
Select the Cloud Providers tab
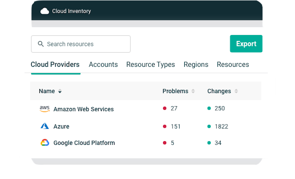pyautogui.click(x=55, y=64)
